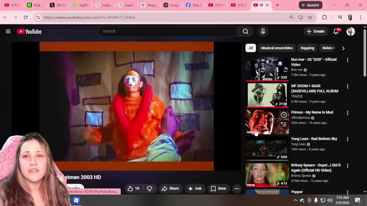
Task: Open media controls icon in toolbar
Action: click(x=340, y=17)
